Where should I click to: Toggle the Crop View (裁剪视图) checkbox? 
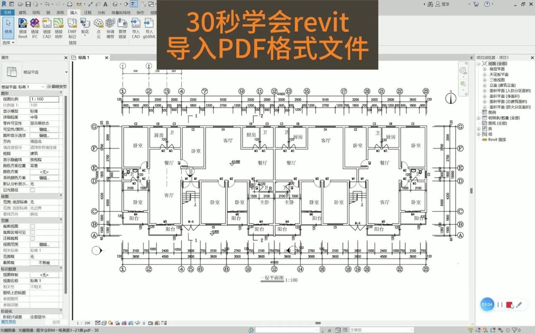pyautogui.click(x=33, y=226)
